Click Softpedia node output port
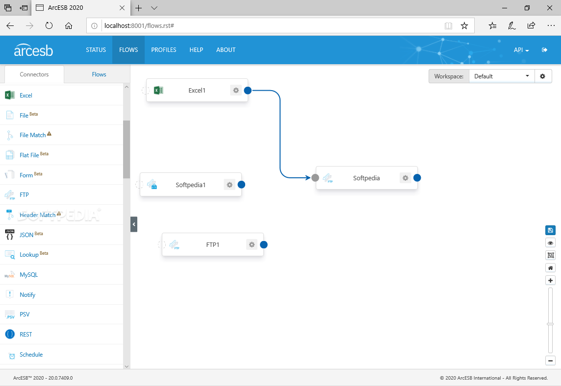This screenshot has width=561, height=386. tap(417, 178)
